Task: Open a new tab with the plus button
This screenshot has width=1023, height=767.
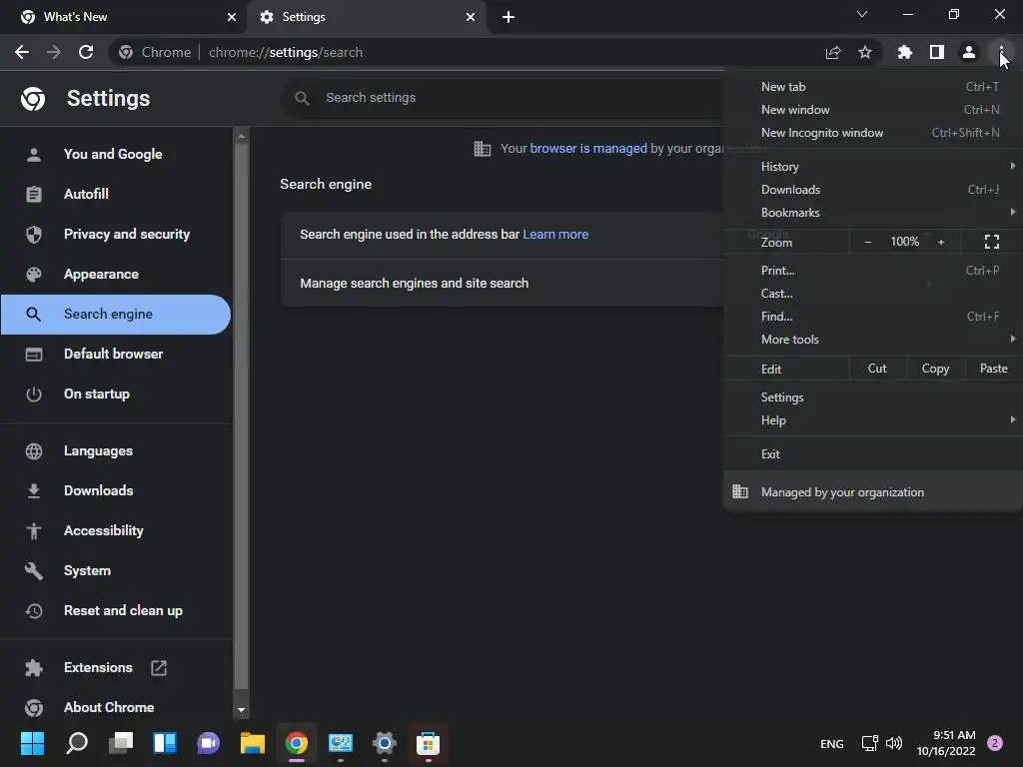Action: pyautogui.click(x=509, y=17)
